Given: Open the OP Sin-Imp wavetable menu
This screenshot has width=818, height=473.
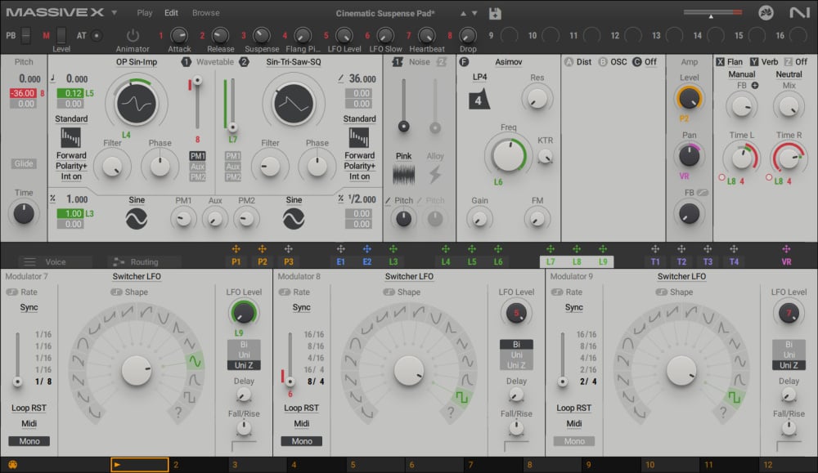Looking at the screenshot, I should pos(136,62).
